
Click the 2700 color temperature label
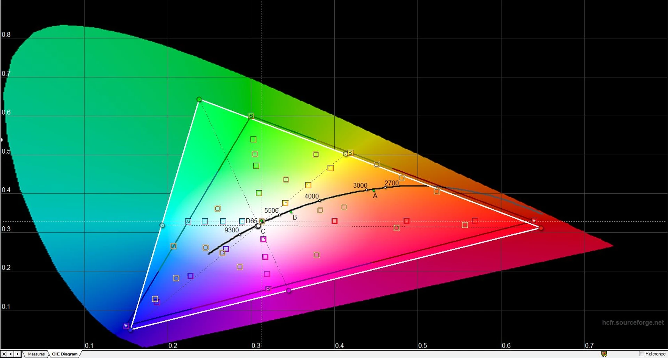coord(391,183)
